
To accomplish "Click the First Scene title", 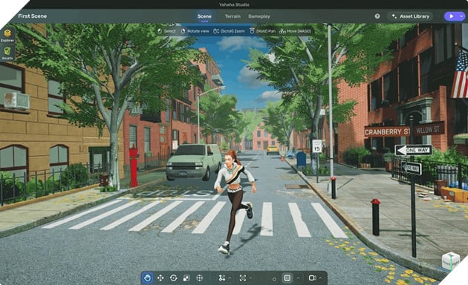I will pos(32,16).
